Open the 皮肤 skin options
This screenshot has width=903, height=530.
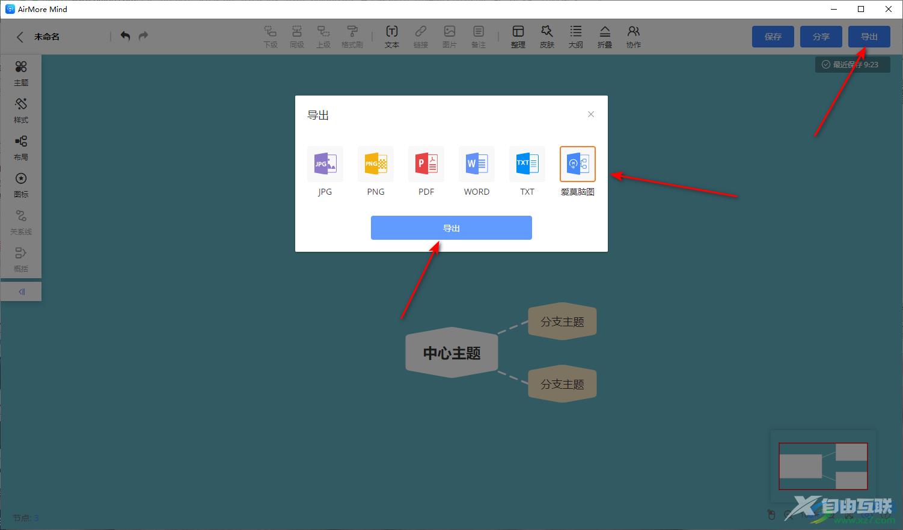(547, 37)
